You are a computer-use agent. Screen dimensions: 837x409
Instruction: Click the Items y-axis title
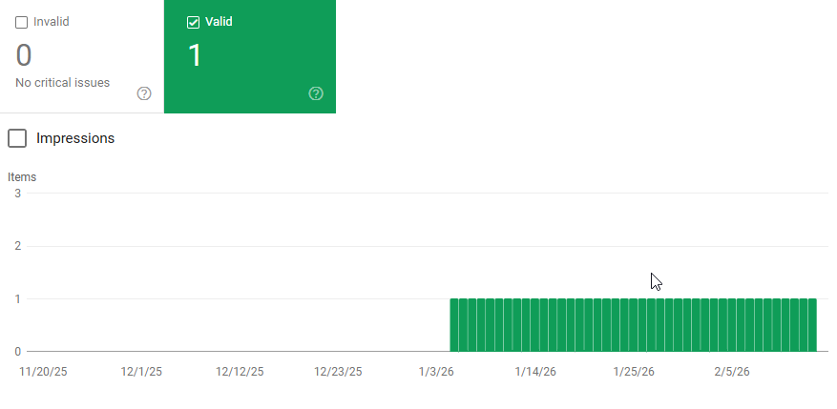[22, 176]
